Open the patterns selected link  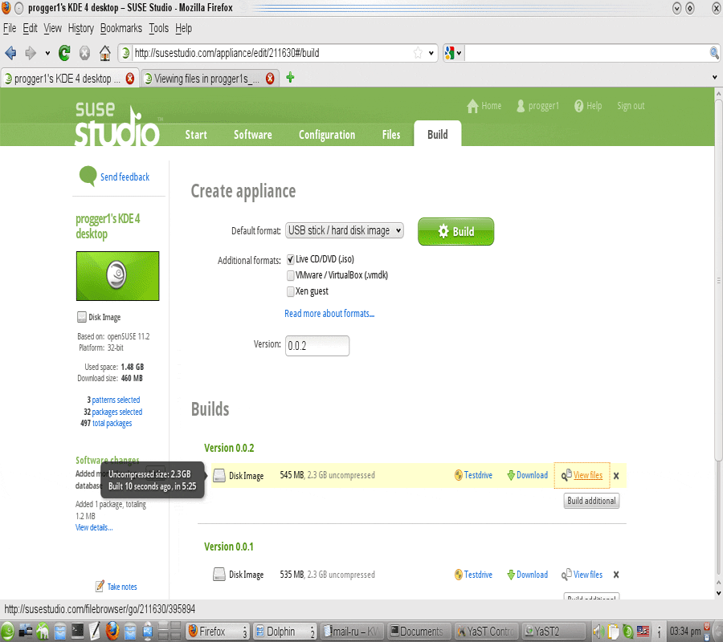(116, 400)
